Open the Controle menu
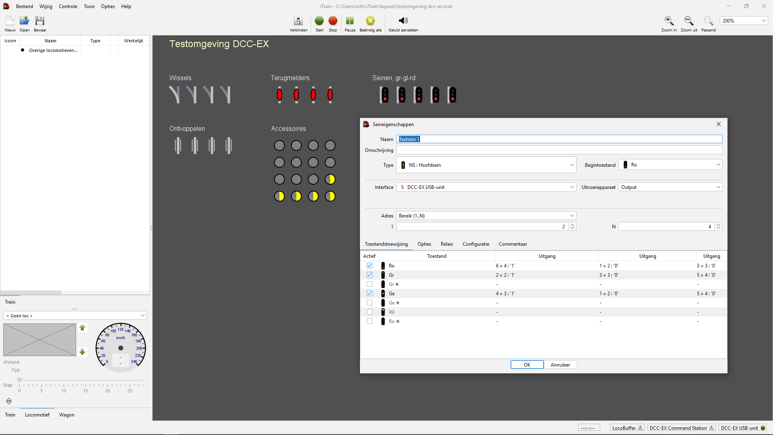Image resolution: width=773 pixels, height=435 pixels. coord(68,6)
